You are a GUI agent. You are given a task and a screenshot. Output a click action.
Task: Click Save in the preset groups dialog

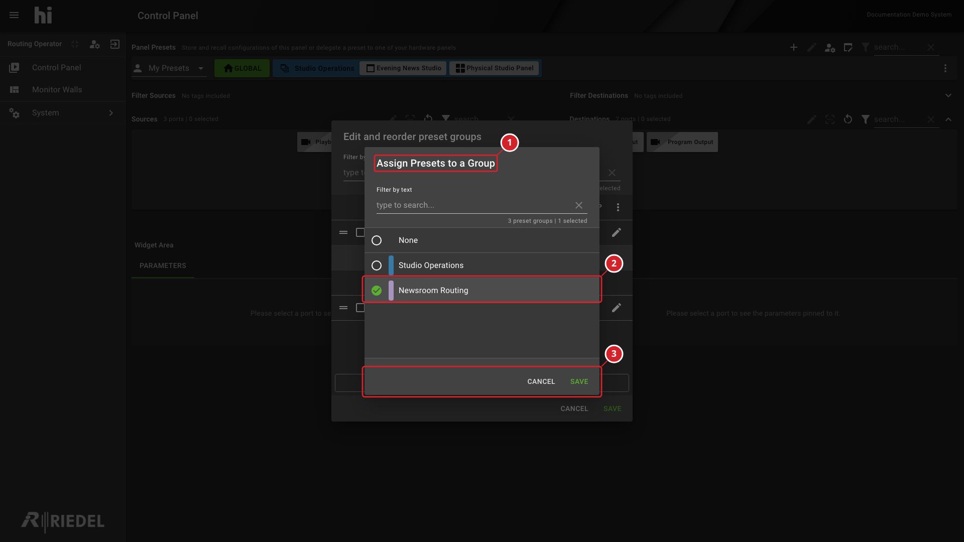[x=612, y=409]
